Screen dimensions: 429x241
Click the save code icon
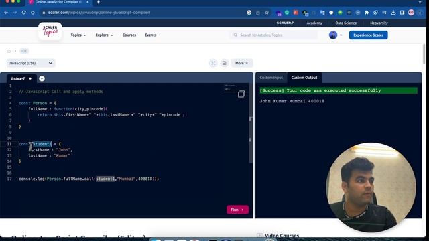[225, 63]
